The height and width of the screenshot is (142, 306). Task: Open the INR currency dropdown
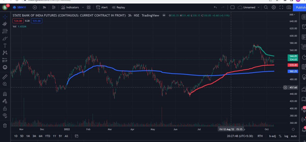tap(292, 15)
